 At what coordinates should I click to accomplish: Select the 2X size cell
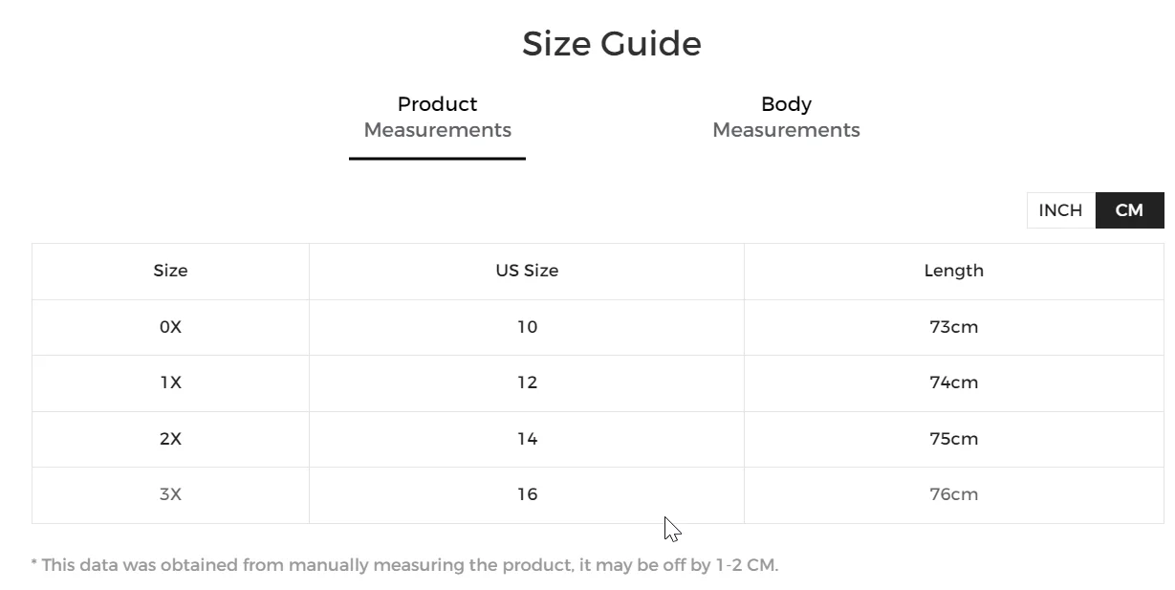click(x=170, y=439)
